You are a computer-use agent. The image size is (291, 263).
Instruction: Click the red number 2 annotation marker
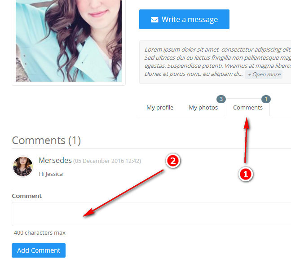pos(173,161)
